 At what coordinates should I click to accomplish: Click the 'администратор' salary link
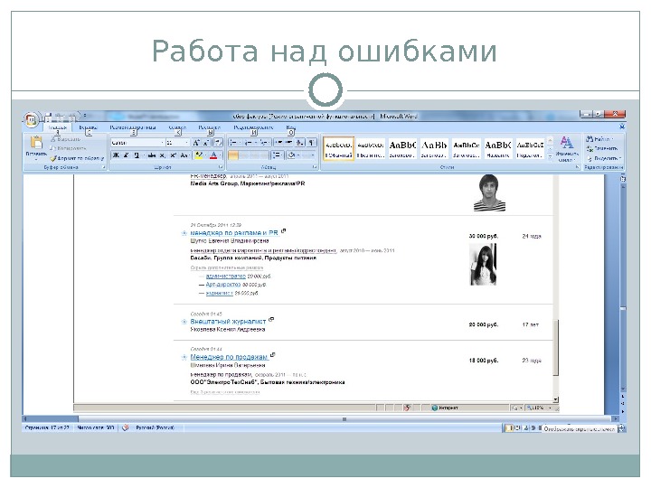pyautogui.click(x=226, y=276)
